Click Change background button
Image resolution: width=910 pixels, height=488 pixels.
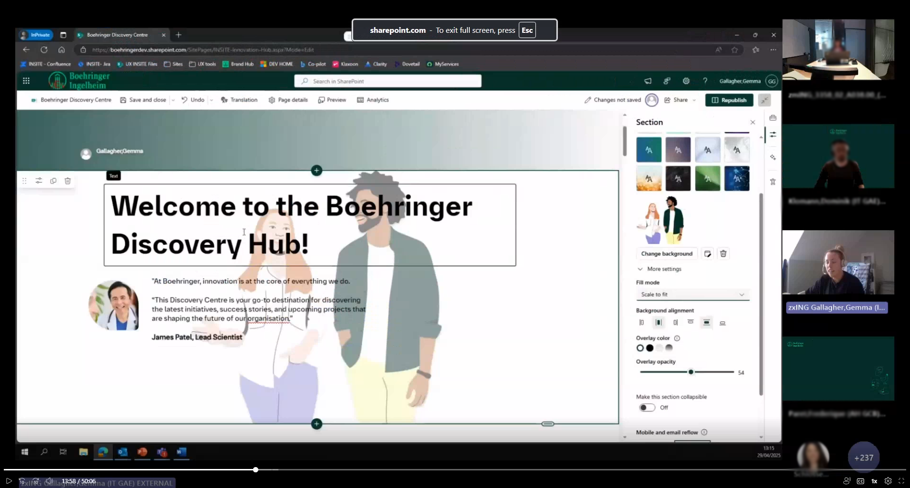pos(667,254)
